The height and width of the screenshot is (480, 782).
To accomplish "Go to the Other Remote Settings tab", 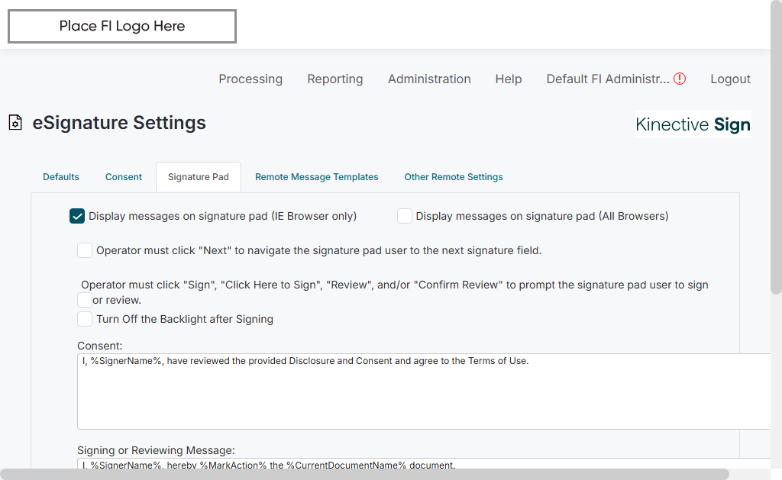I will tap(454, 177).
